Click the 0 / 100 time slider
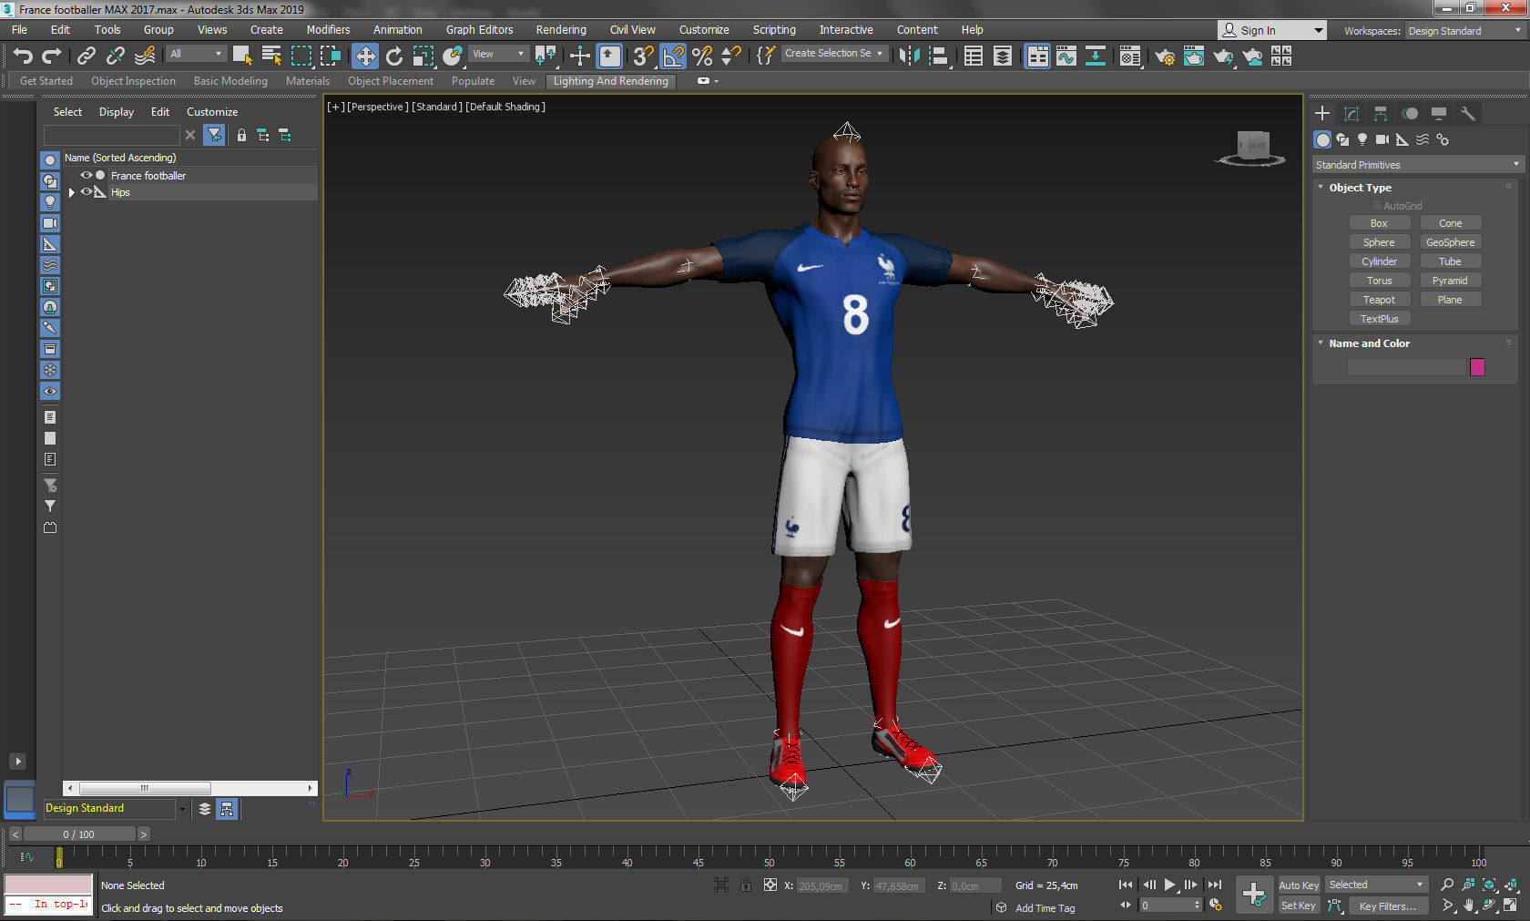This screenshot has height=921, width=1530. pyautogui.click(x=79, y=834)
